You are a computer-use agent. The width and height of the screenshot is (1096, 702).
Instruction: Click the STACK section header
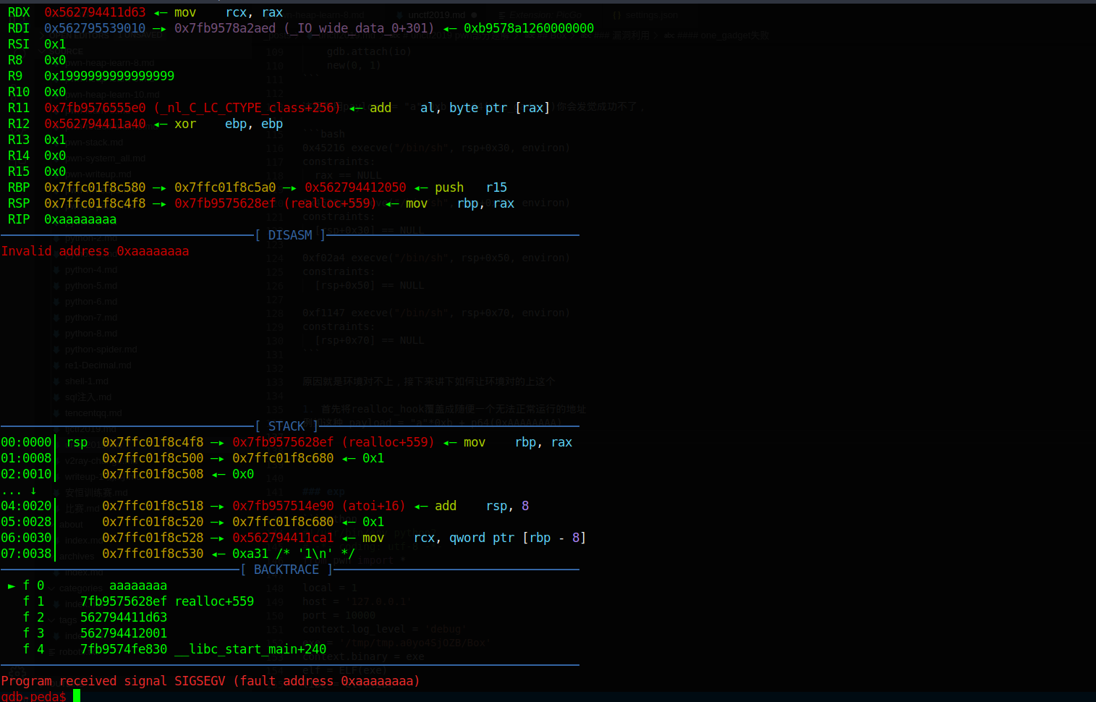286,426
